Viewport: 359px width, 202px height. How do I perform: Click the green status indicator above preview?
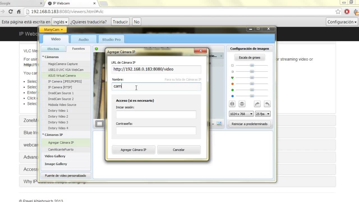tap(96, 49)
